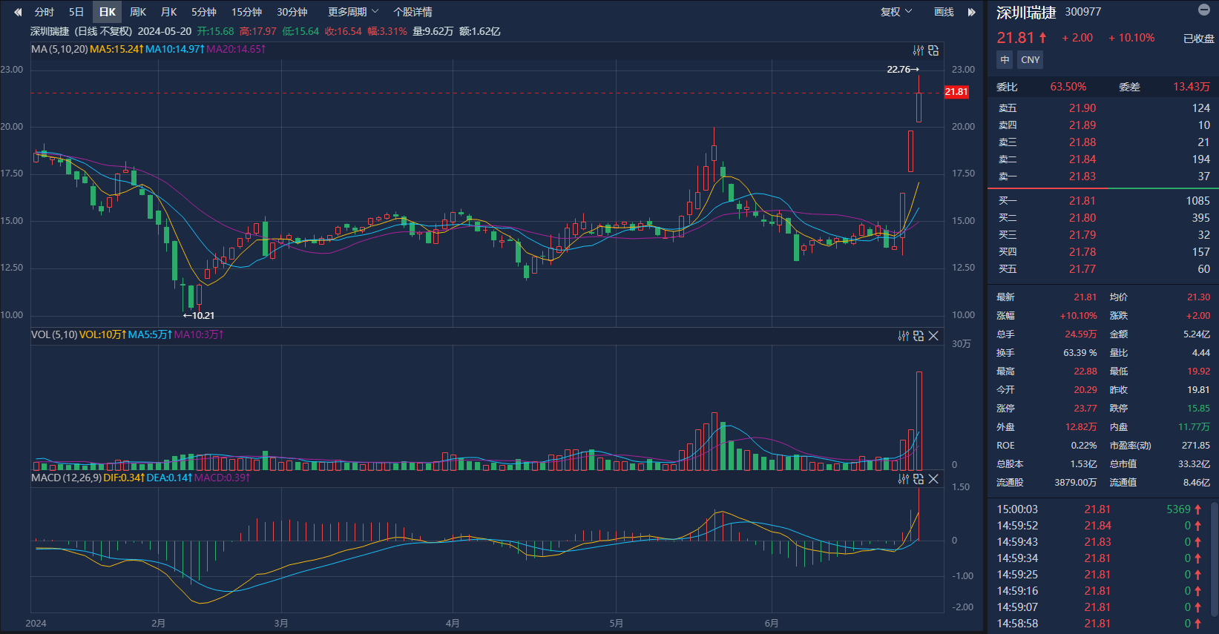Collapse chart with left double-arrow icon
1219x634 pixels.
coord(18,12)
